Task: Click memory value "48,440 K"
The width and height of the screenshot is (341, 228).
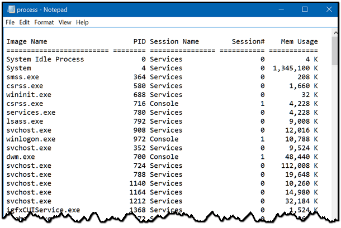Action: click(301, 157)
